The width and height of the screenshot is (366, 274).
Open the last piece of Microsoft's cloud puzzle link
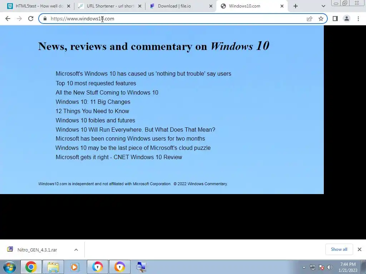click(x=133, y=148)
